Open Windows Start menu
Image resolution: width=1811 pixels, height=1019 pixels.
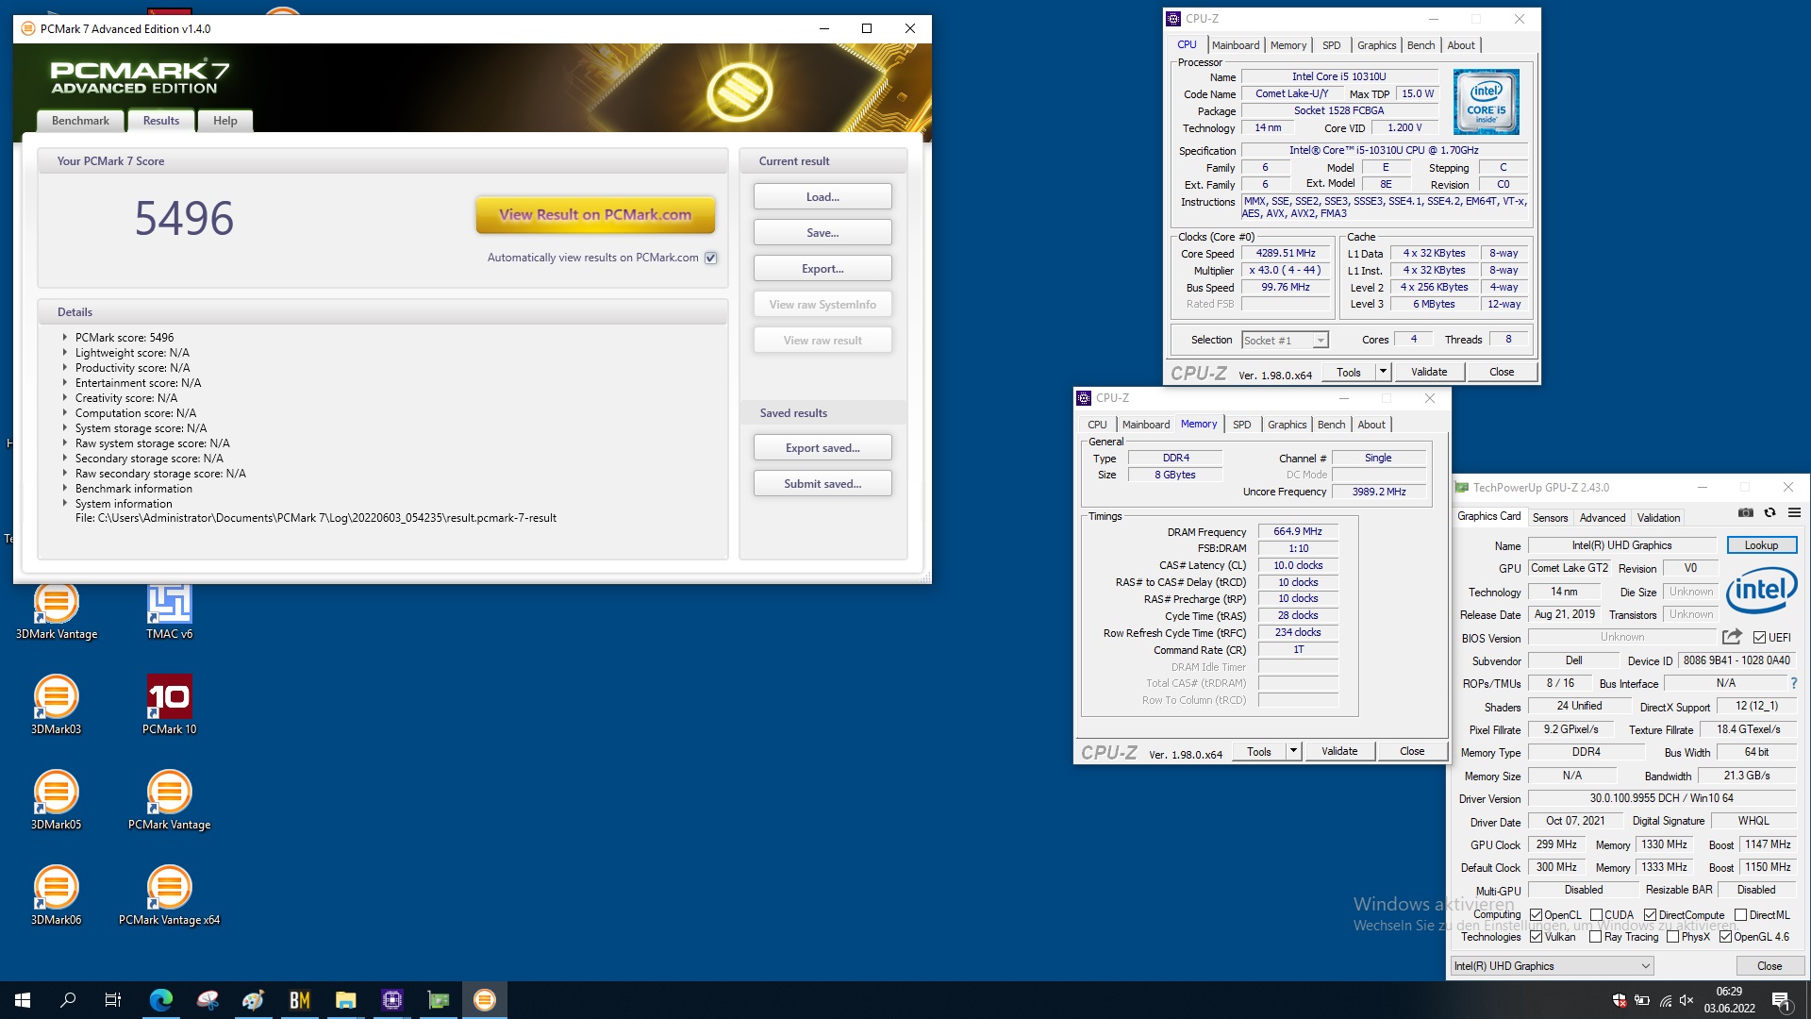point(23,1000)
